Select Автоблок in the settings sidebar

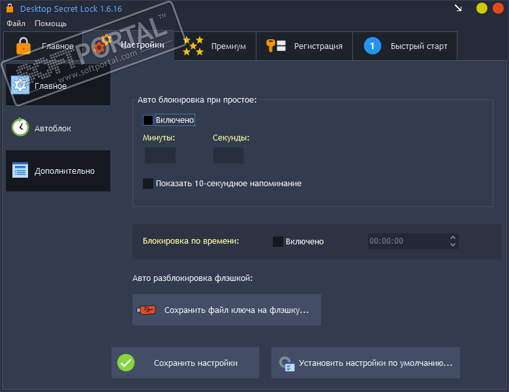pos(58,128)
